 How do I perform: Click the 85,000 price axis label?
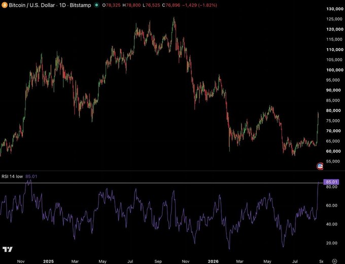[333, 101]
